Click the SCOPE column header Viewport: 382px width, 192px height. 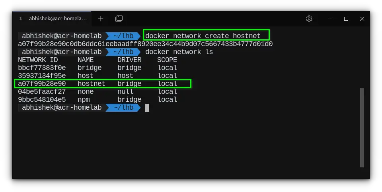pos(167,60)
